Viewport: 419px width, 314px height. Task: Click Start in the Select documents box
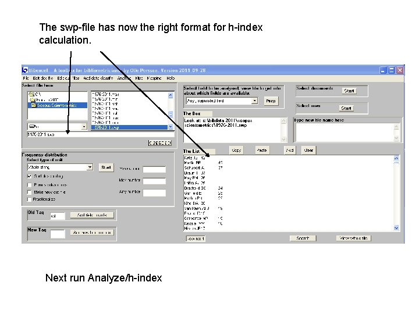(x=349, y=91)
